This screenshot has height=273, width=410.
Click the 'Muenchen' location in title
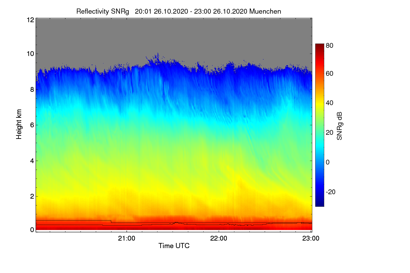pos(265,11)
